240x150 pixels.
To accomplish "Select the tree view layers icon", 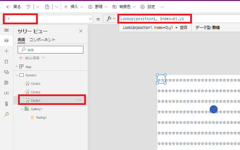I will pyautogui.click(x=6, y=40).
